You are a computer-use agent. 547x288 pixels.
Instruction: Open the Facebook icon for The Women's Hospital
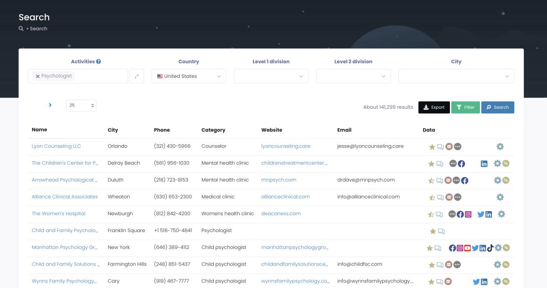(x=460, y=214)
